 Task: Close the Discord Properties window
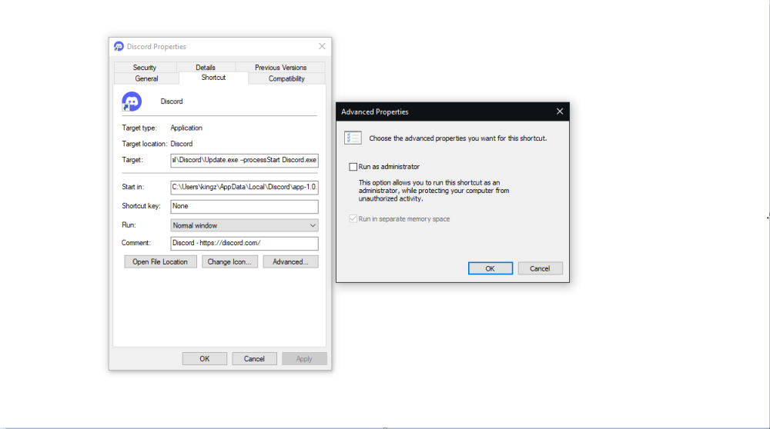click(x=322, y=46)
